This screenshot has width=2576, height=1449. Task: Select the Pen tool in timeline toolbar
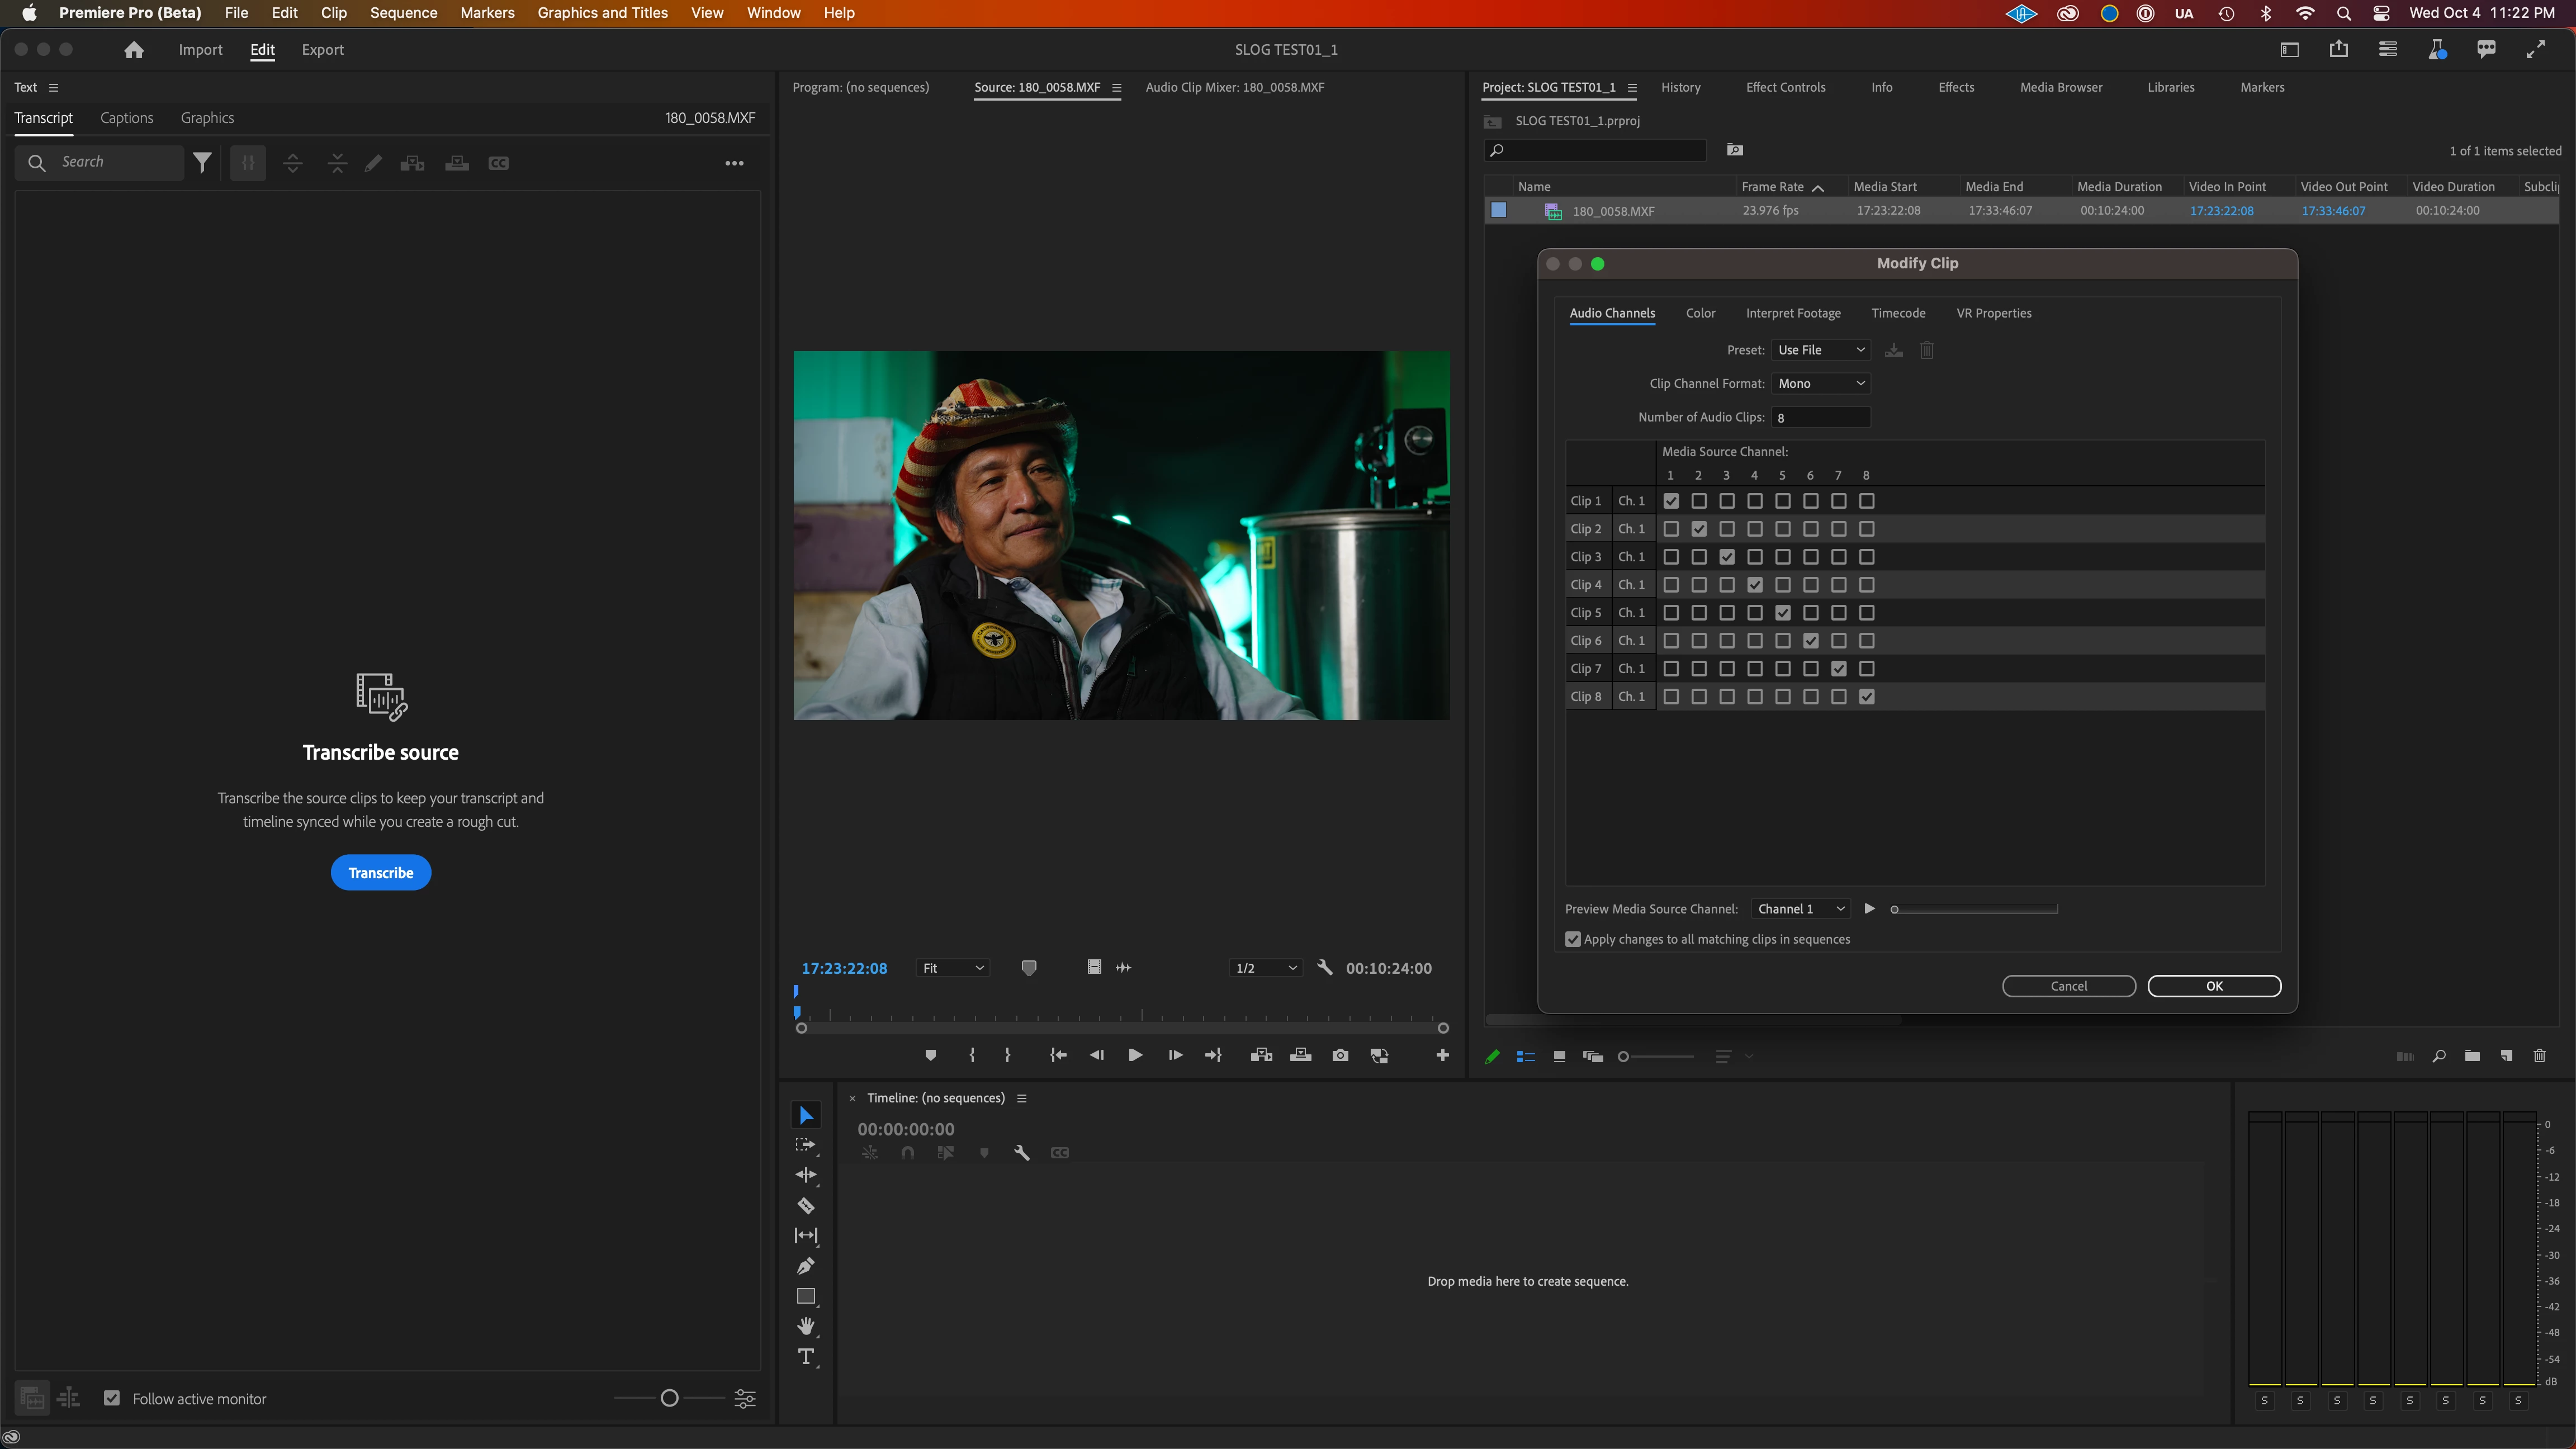pos(806,1266)
